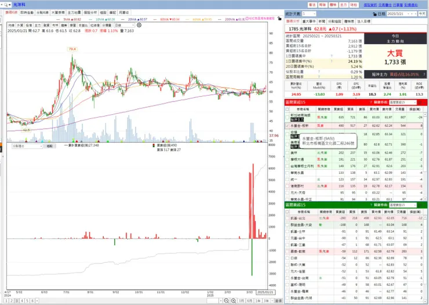Click the 法人目標 tab

coord(364,21)
